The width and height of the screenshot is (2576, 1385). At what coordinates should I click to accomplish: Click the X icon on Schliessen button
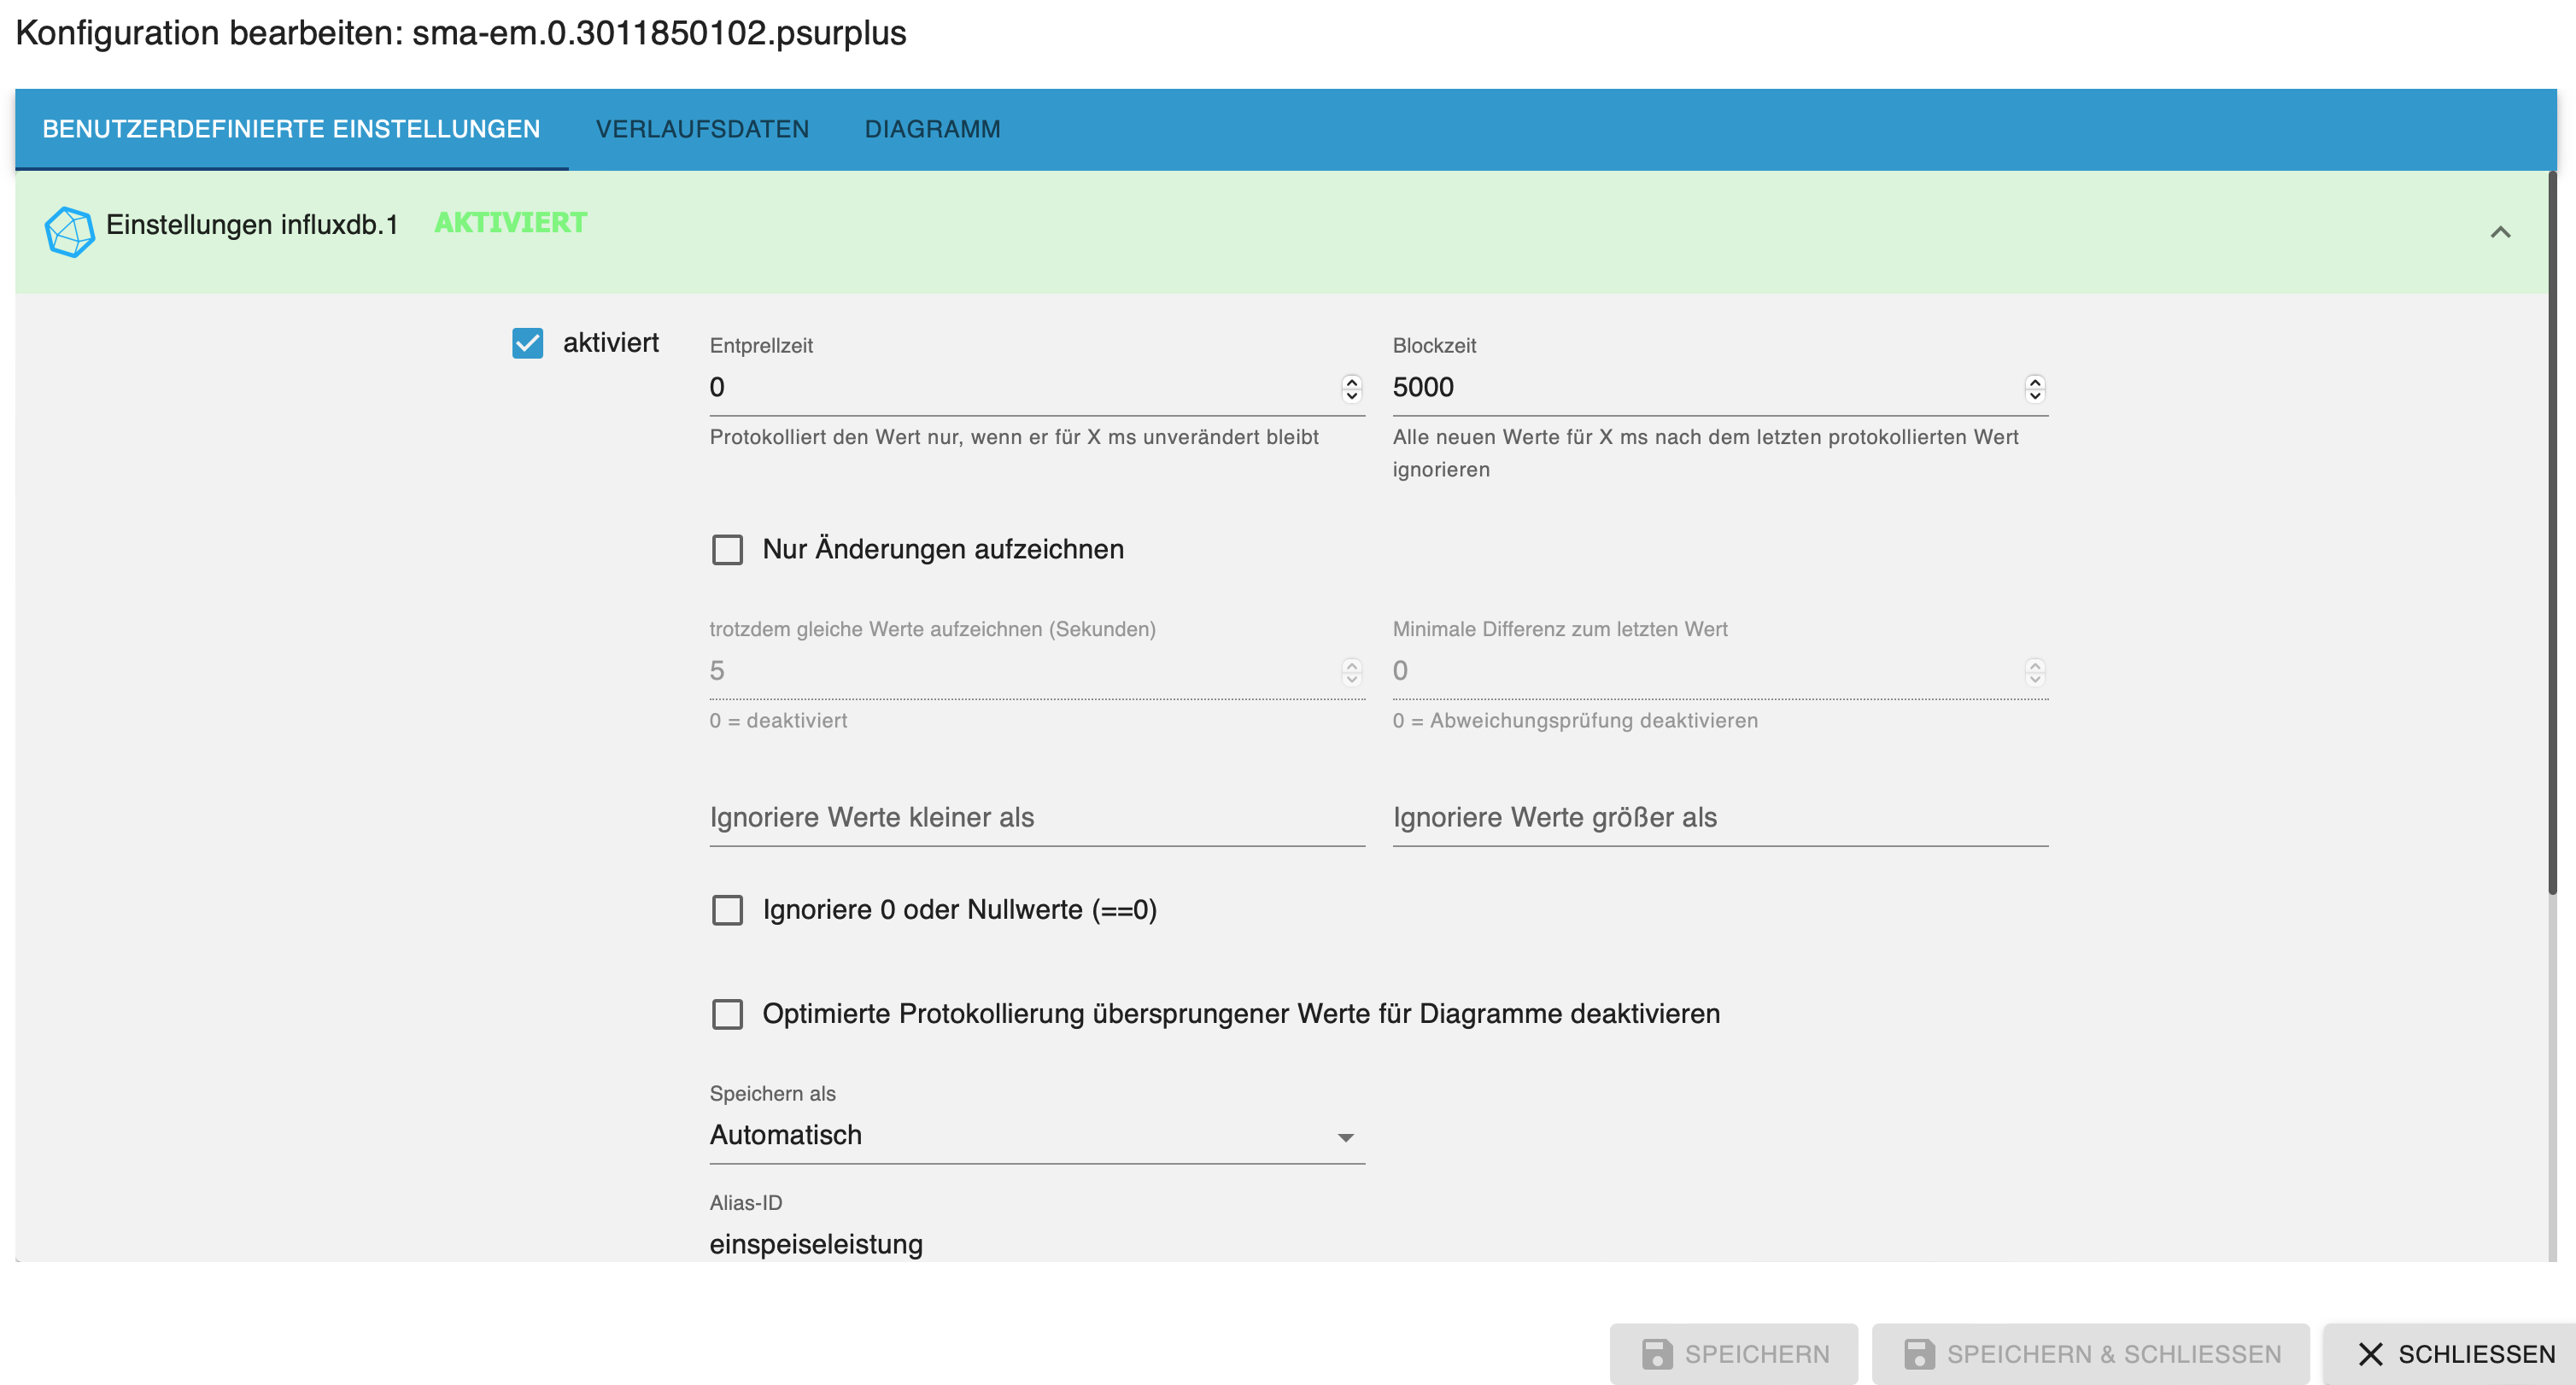tap(2370, 1354)
